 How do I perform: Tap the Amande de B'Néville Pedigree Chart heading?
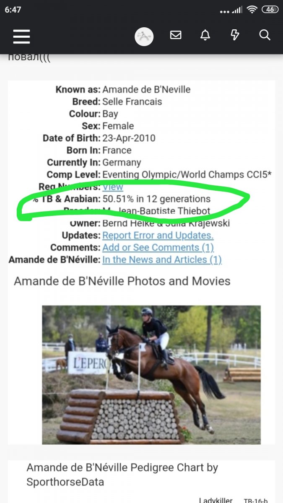click(x=122, y=474)
